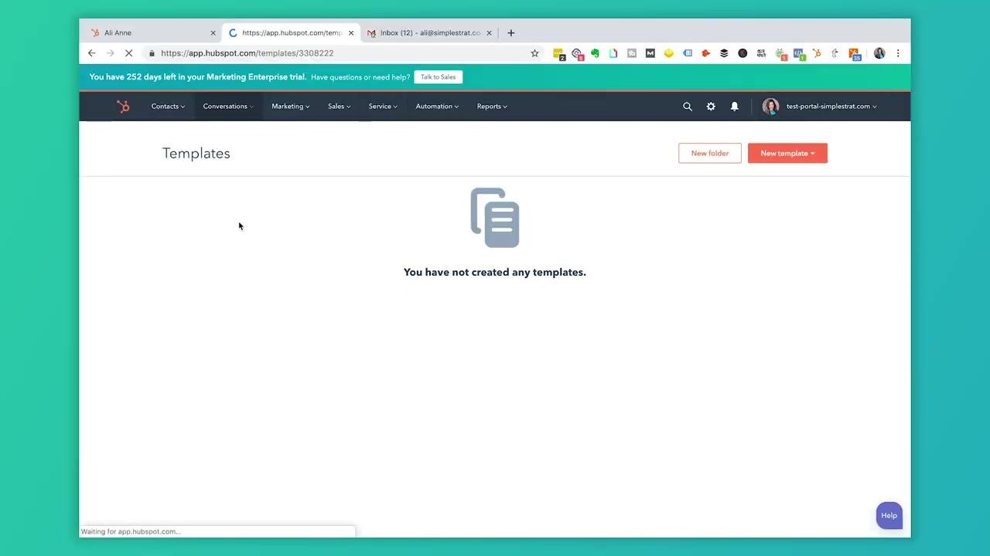Open the Chrome three-dot menu
The width and height of the screenshot is (990, 556).
898,53
